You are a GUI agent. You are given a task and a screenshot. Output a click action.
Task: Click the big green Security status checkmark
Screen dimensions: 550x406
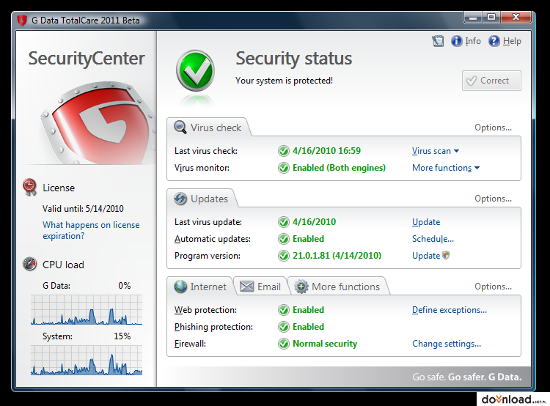pos(195,70)
